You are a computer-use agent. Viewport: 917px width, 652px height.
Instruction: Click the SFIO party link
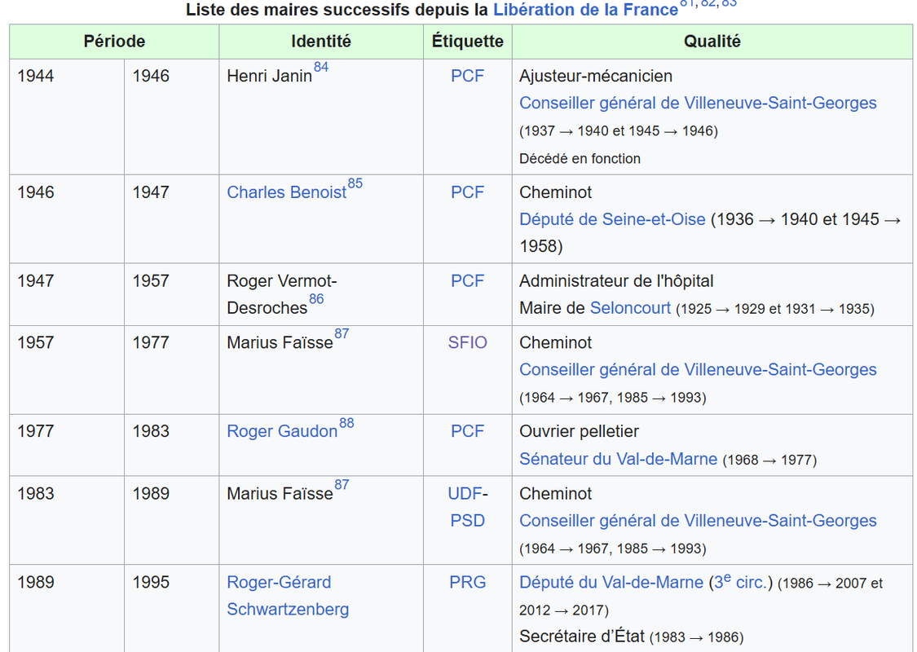[467, 342]
